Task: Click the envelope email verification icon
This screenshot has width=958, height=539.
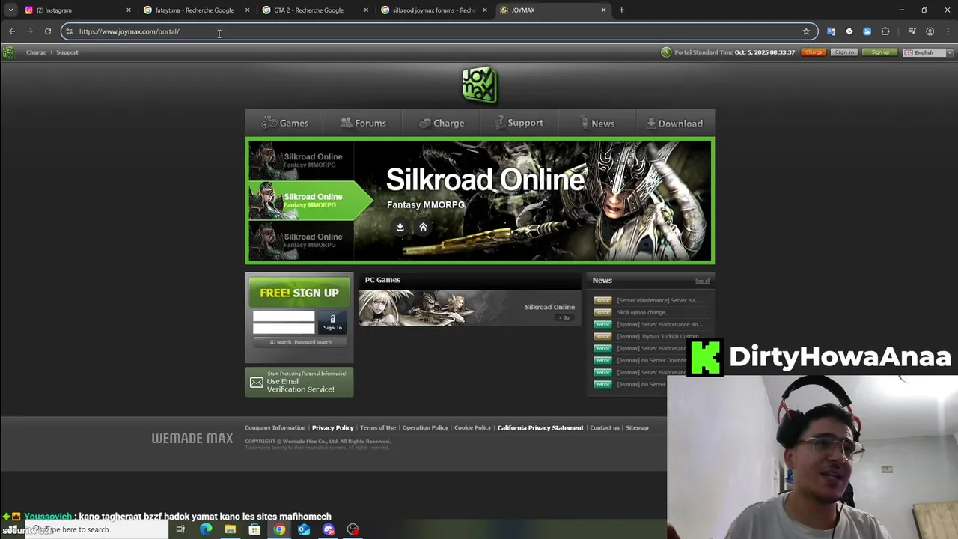Action: [x=257, y=383]
